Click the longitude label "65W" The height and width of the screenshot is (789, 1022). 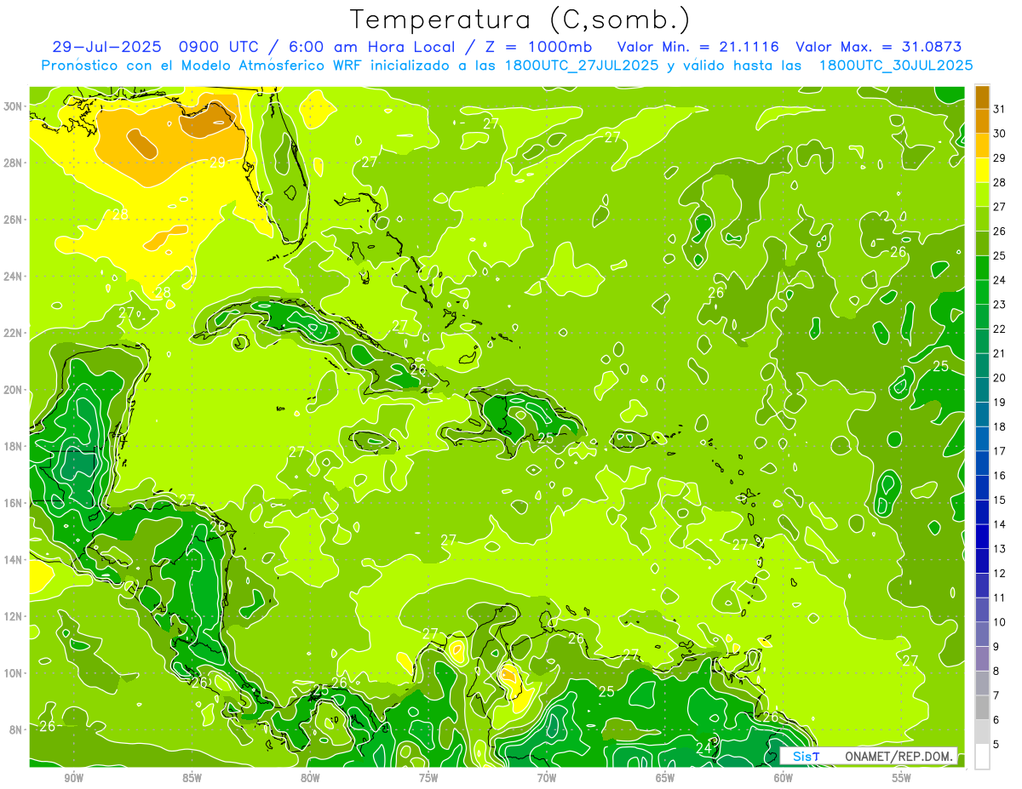pos(665,778)
